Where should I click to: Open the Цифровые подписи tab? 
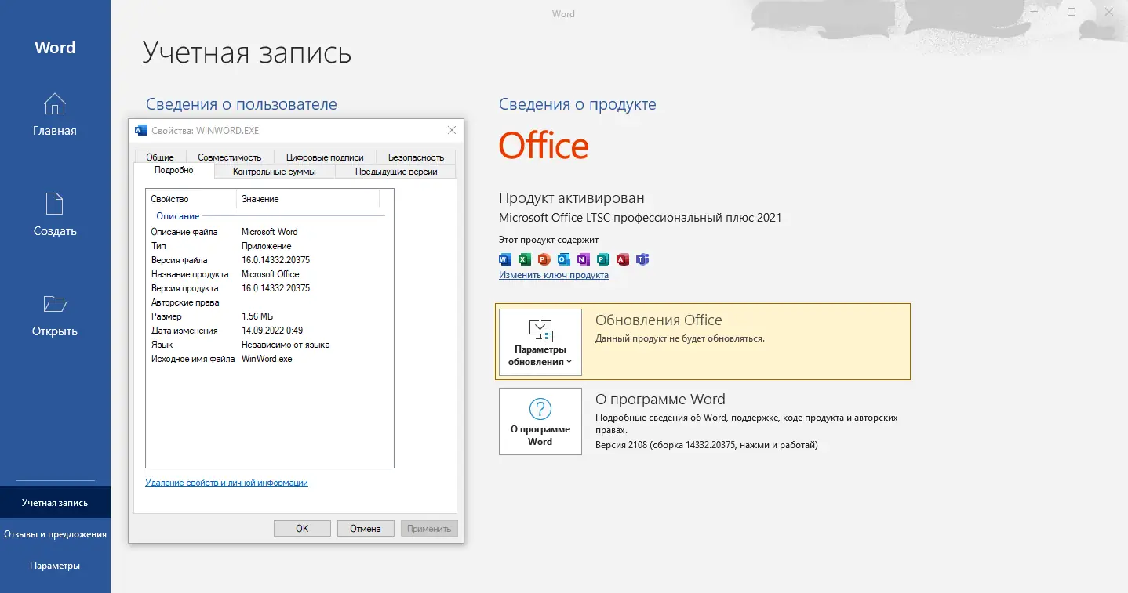click(324, 157)
